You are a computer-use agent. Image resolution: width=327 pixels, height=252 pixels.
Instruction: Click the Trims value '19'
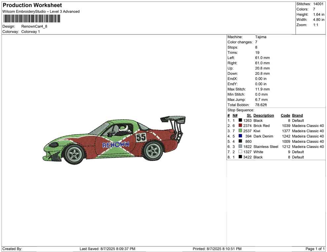(x=257, y=53)
